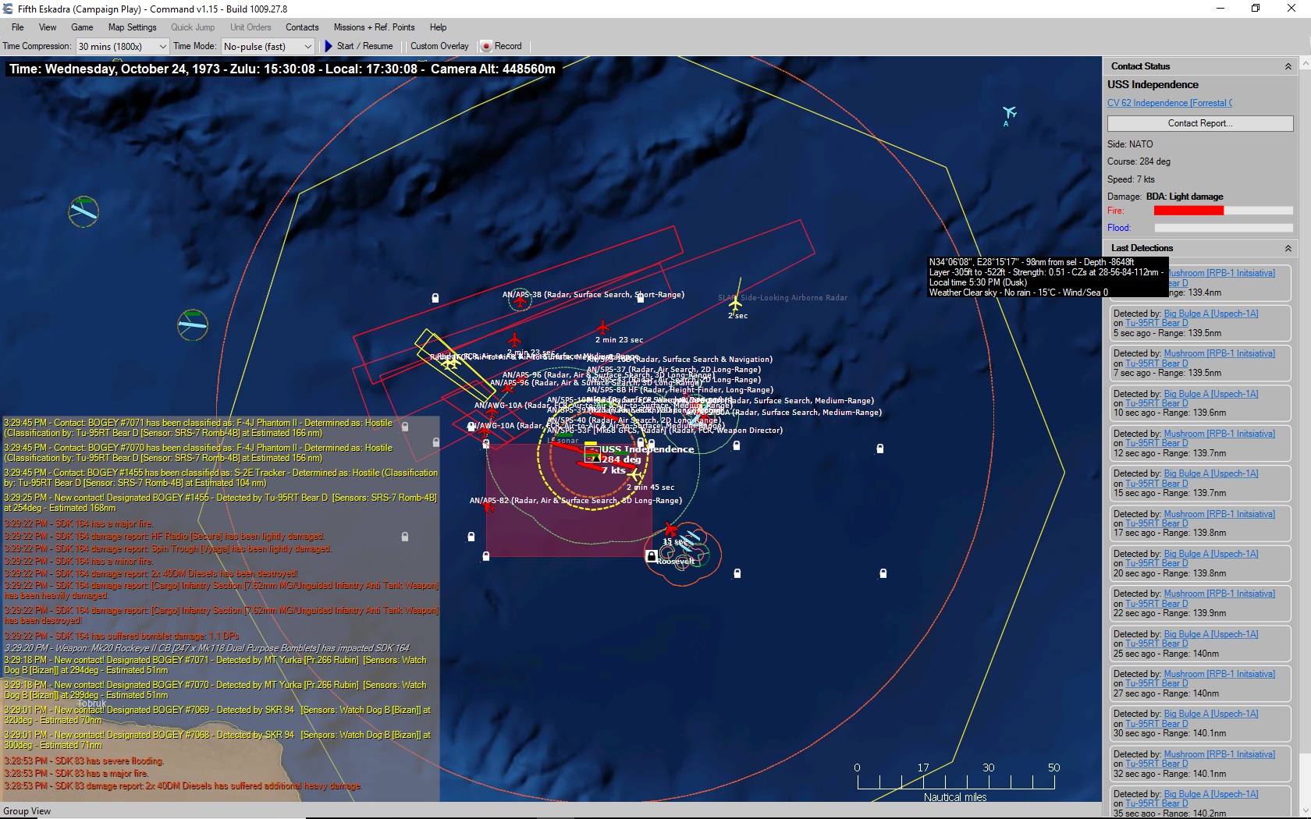The image size is (1311, 819).
Task: Click the 'Group View' status bar text
Action: [27, 811]
